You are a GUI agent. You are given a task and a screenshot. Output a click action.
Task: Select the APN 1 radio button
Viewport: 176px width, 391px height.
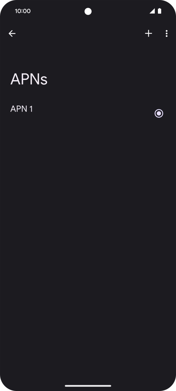coord(159,113)
